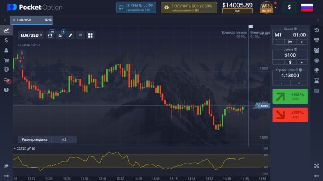Toggle the strike price switch
Image resolution: width=323 pixels, height=181 pixels.
(x=301, y=70)
